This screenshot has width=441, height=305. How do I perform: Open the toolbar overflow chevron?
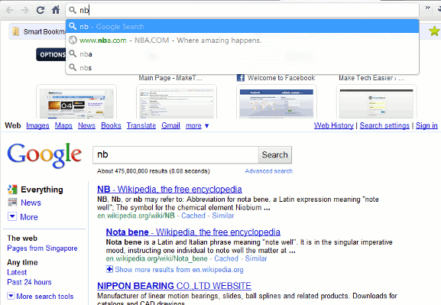coord(428,8)
